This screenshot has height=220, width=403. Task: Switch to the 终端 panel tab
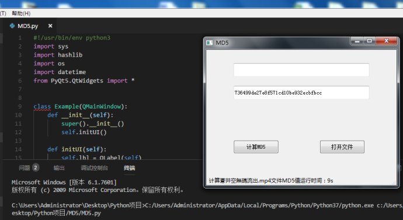(129, 168)
